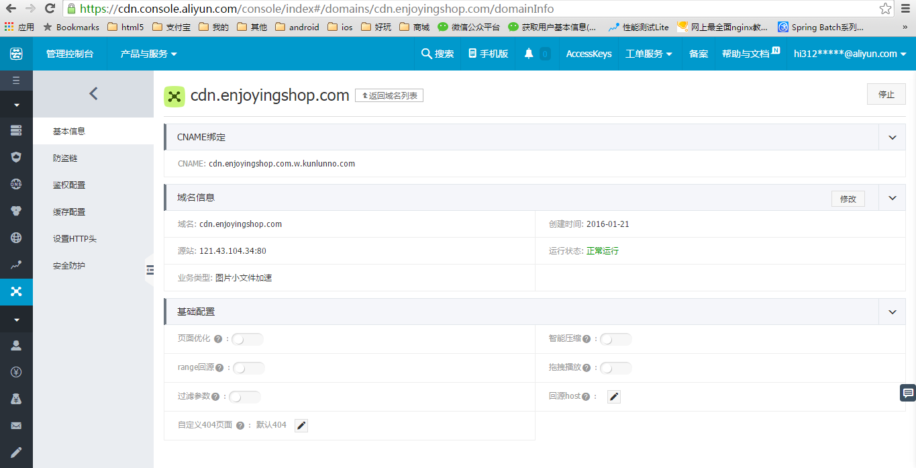The height and width of the screenshot is (468, 916).
Task: Click the help icon next to 自定义404页面
Action: point(240,426)
